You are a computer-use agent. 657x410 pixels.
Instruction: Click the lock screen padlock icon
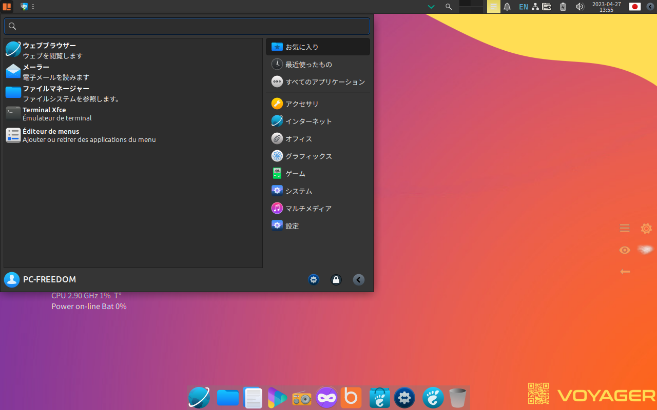pyautogui.click(x=336, y=280)
